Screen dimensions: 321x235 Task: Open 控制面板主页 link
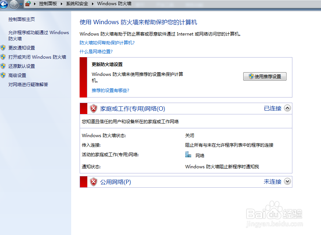click(22, 19)
